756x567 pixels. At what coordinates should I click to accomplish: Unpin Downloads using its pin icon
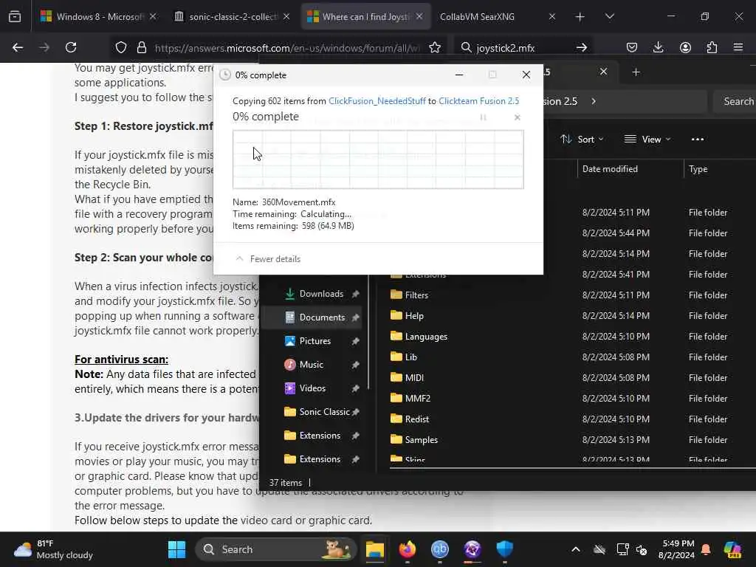click(x=355, y=294)
